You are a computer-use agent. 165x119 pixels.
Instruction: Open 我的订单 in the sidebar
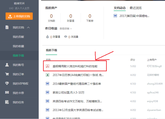18,74
